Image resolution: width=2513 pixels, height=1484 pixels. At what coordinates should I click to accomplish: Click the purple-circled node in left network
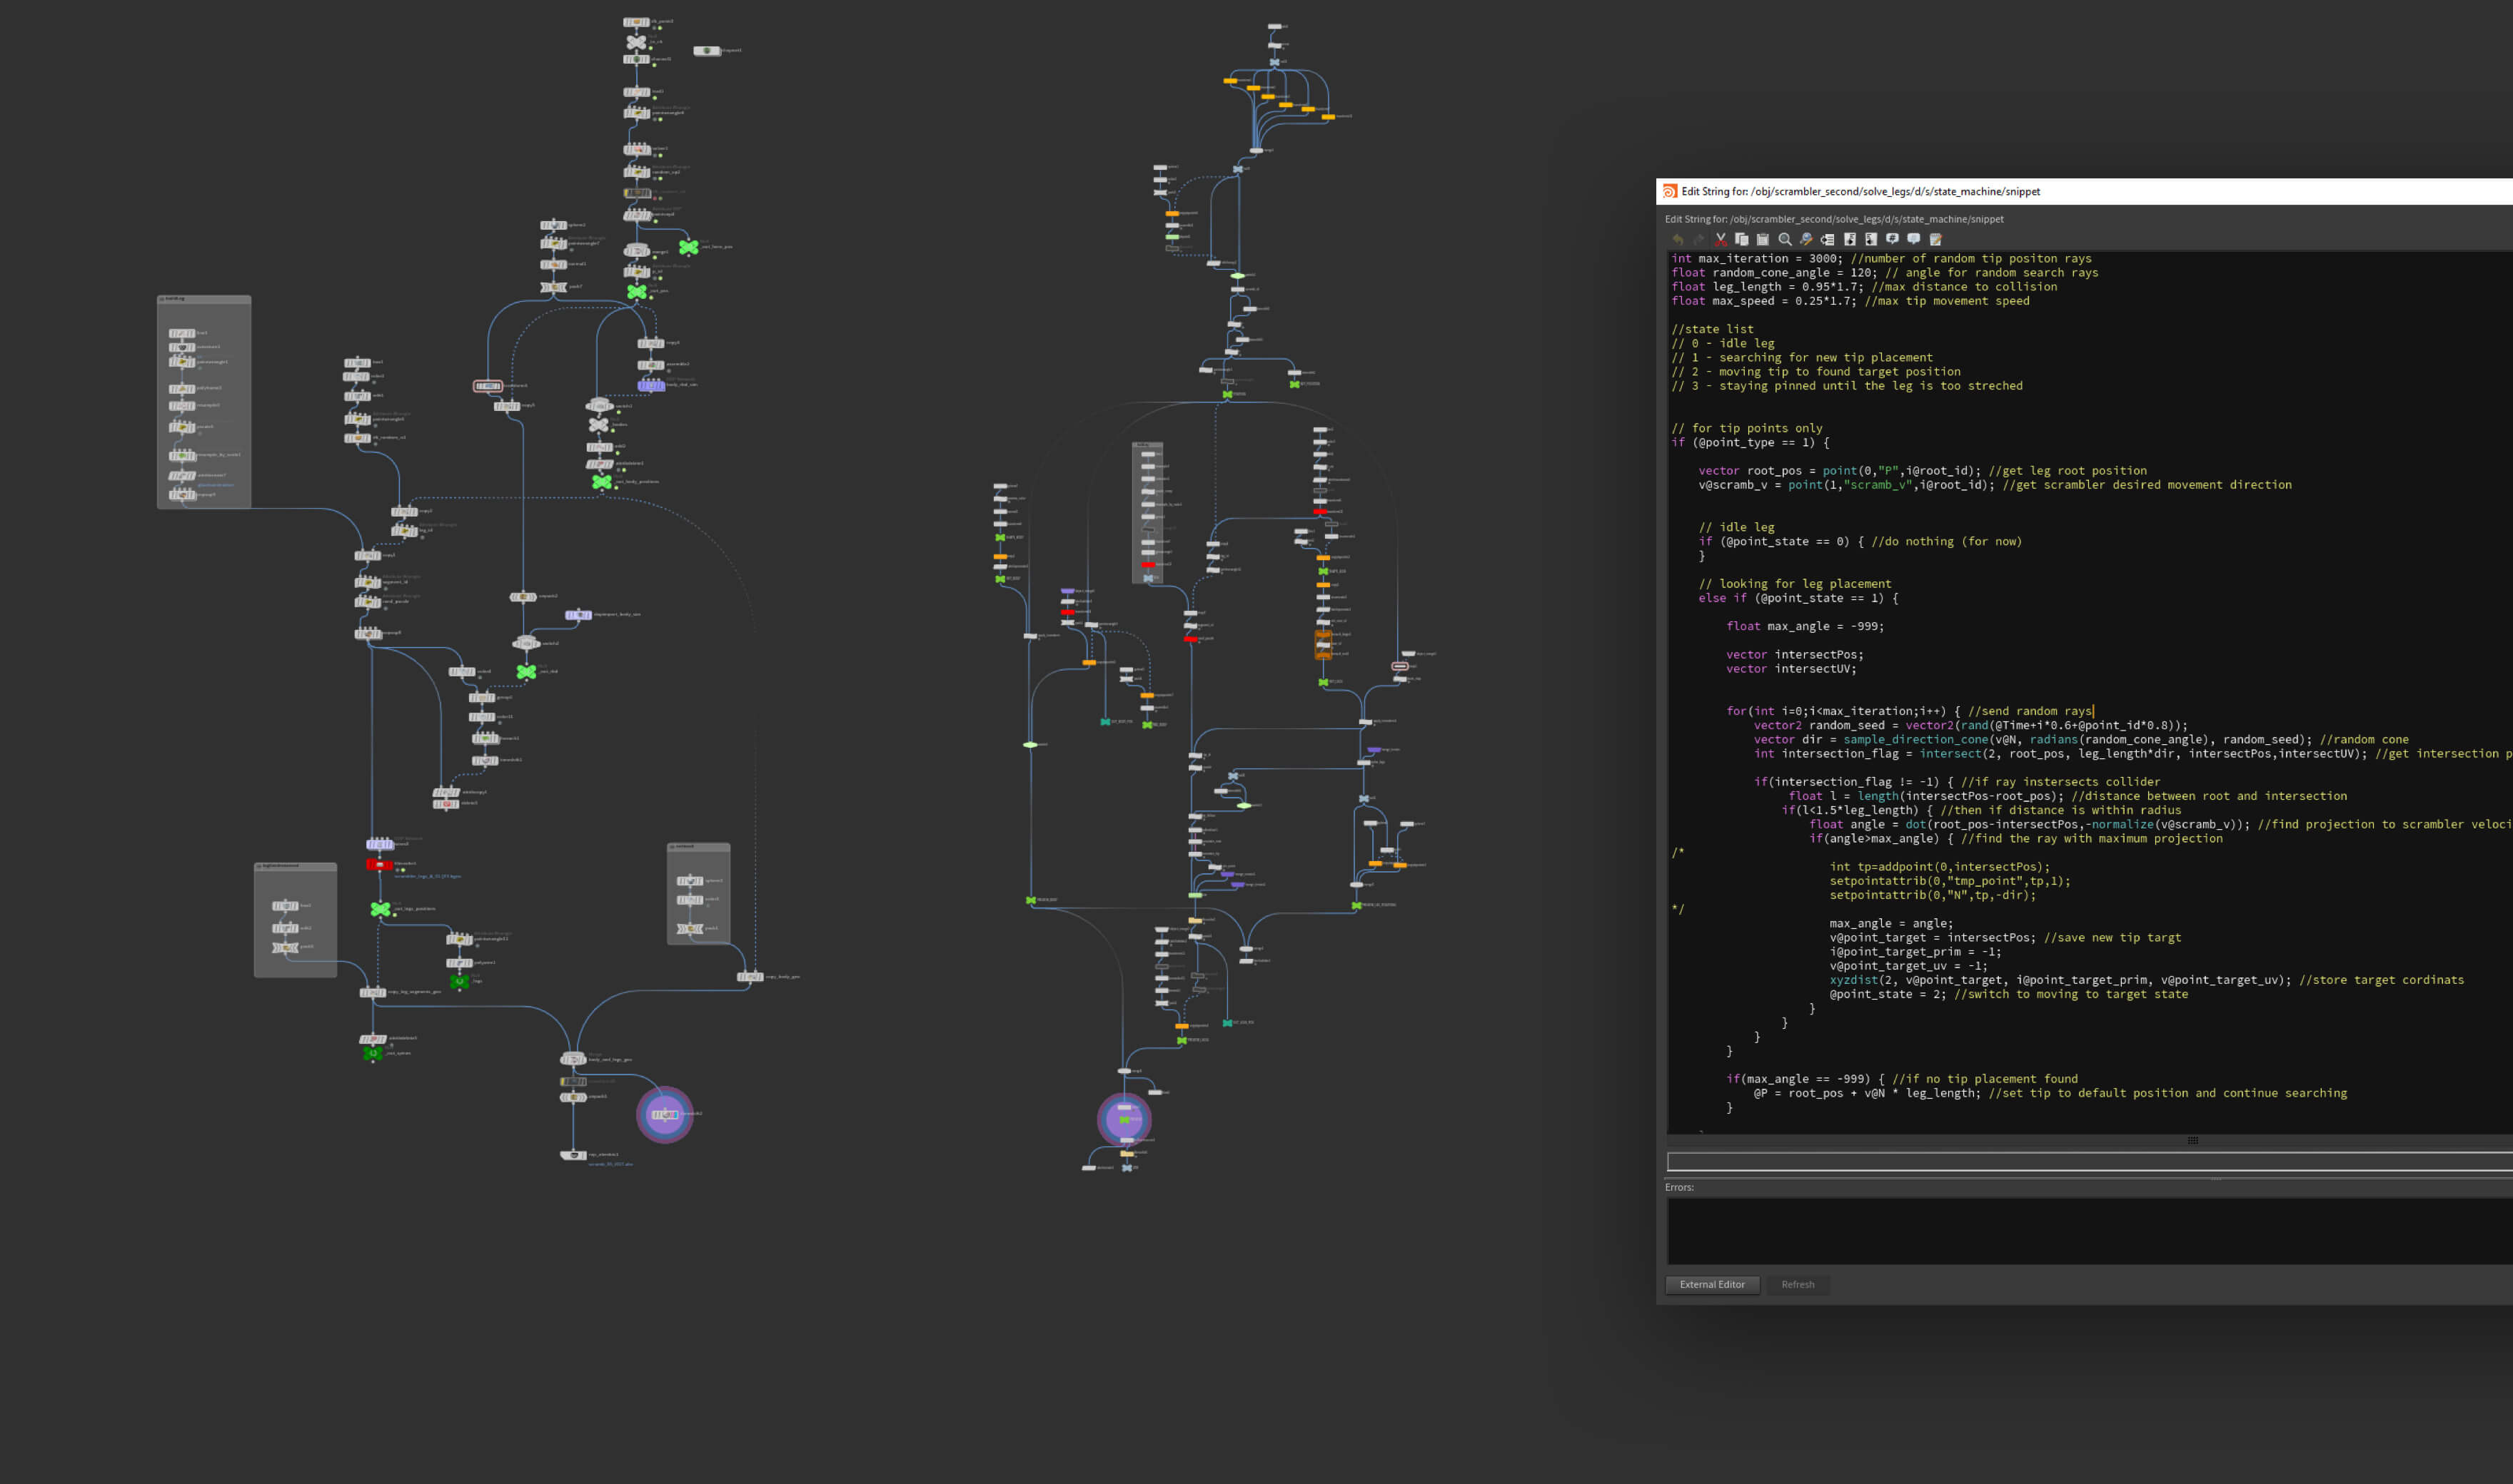[664, 1114]
